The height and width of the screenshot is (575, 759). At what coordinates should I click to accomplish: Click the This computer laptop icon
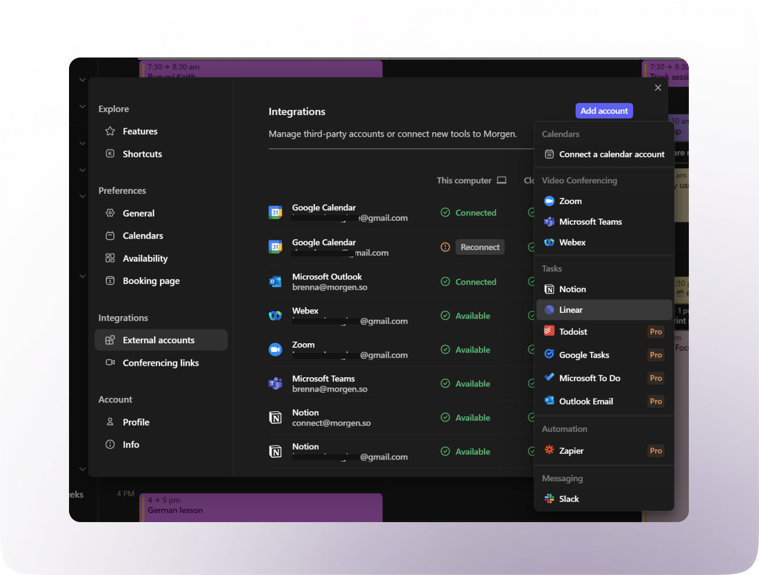point(501,180)
